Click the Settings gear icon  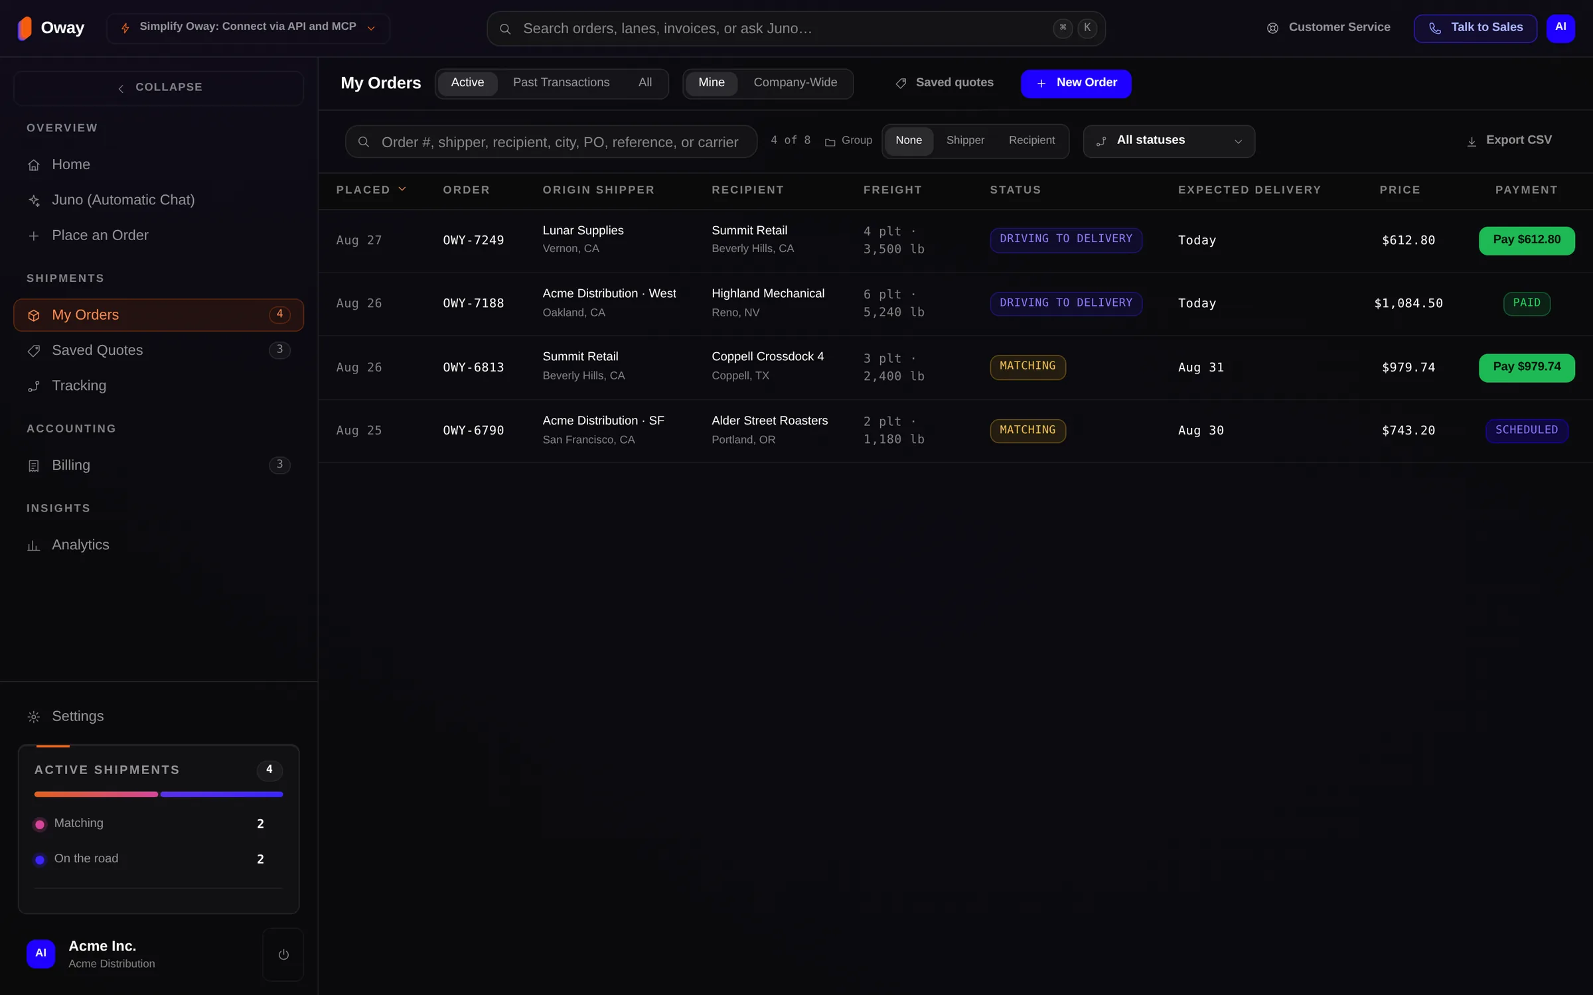pos(34,716)
